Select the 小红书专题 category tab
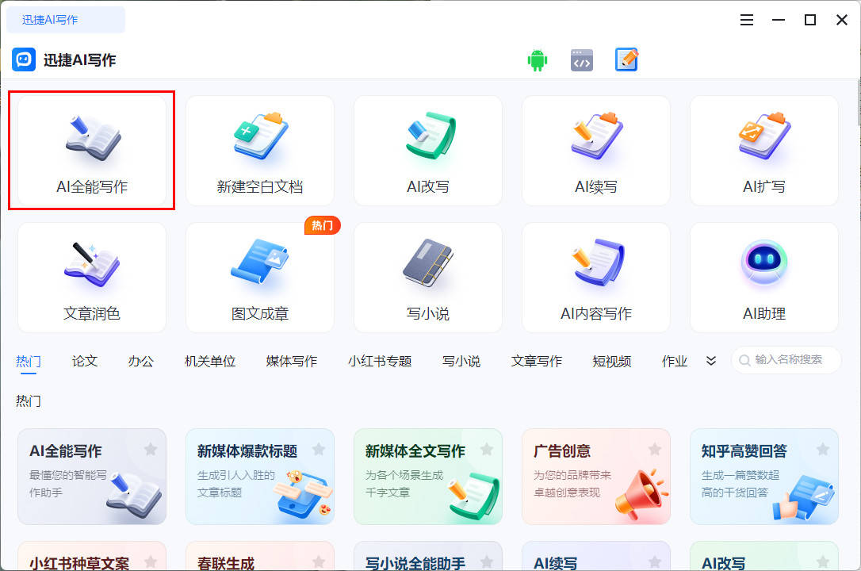Screen dimensions: 861x571 coord(380,361)
